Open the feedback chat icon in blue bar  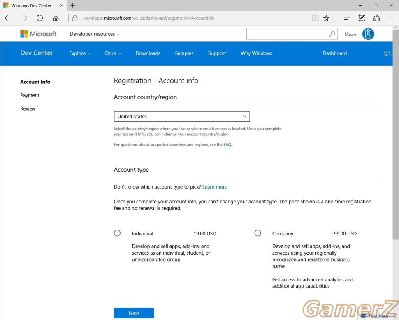(386, 53)
